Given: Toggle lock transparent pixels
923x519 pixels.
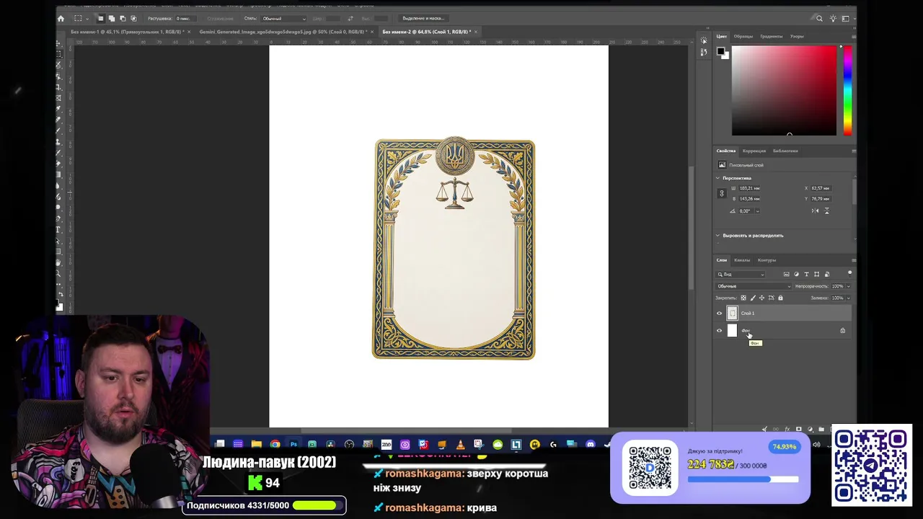Looking at the screenshot, I should [743, 298].
